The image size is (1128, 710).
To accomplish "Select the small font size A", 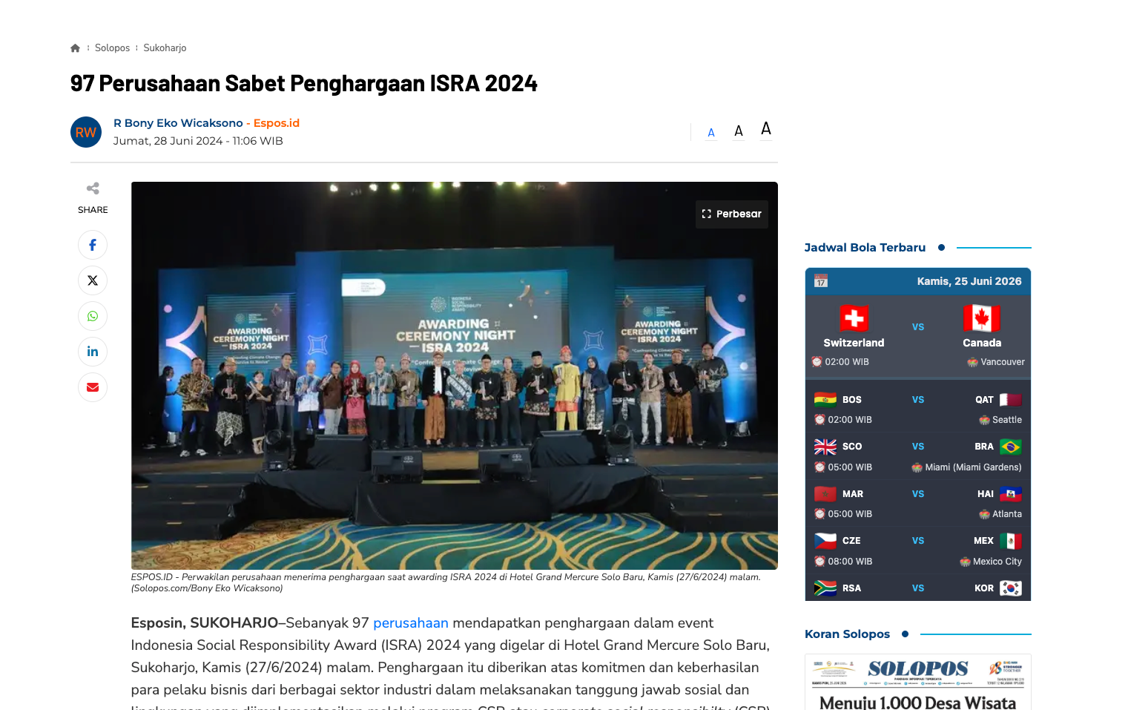I will tap(711, 133).
